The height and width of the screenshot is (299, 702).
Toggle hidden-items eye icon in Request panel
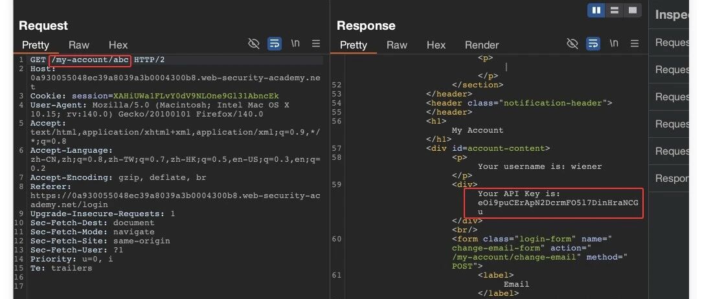254,43
